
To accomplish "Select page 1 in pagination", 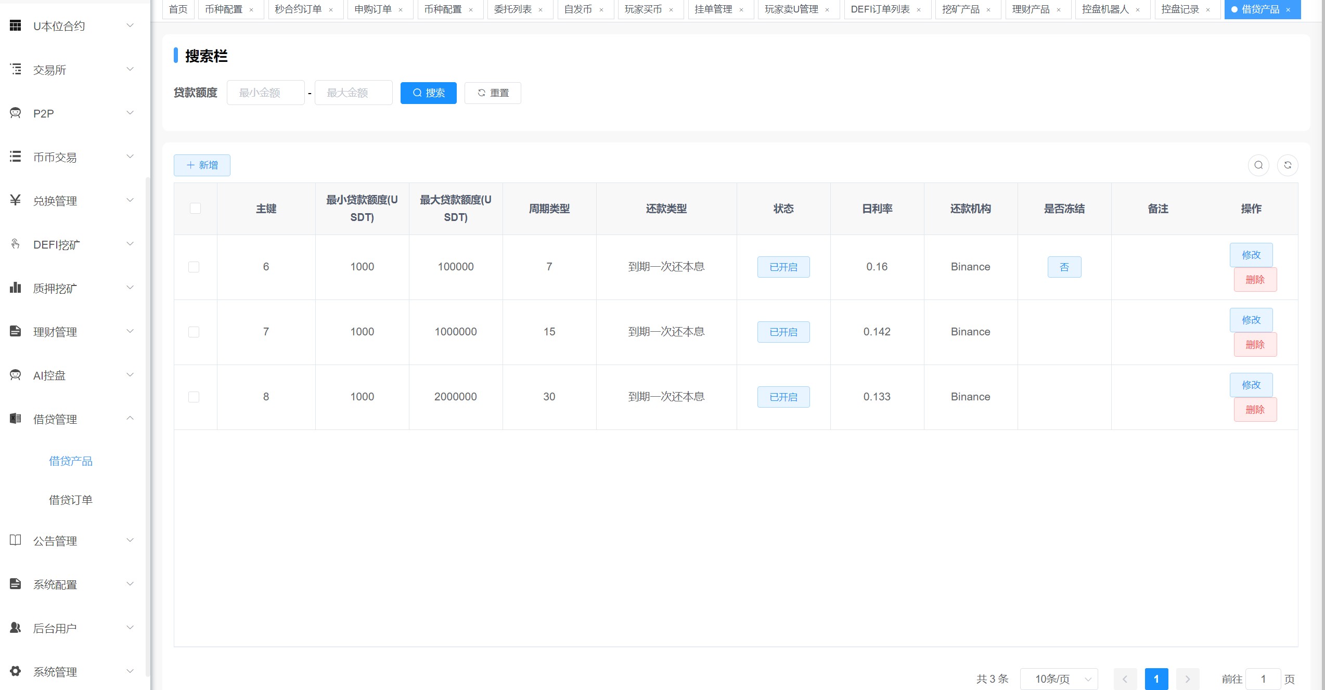I will click(1156, 679).
